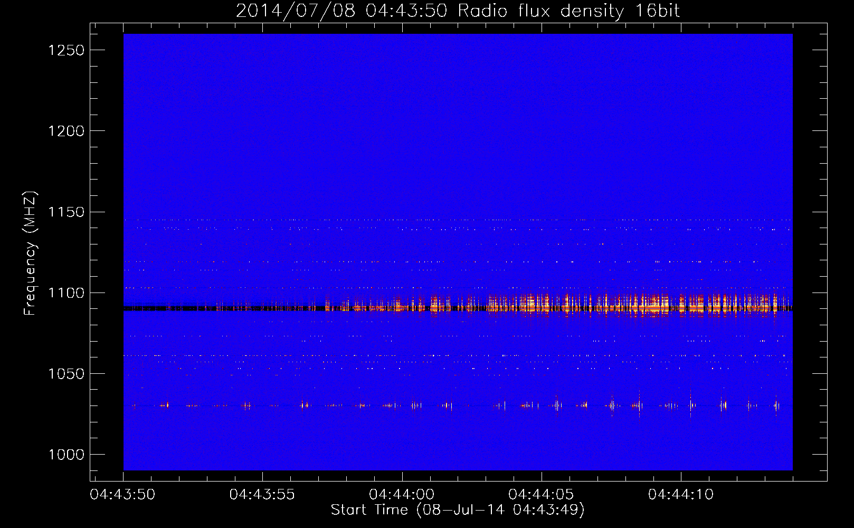
Task: Select the 1050 frequency axis label
Action: (67, 374)
